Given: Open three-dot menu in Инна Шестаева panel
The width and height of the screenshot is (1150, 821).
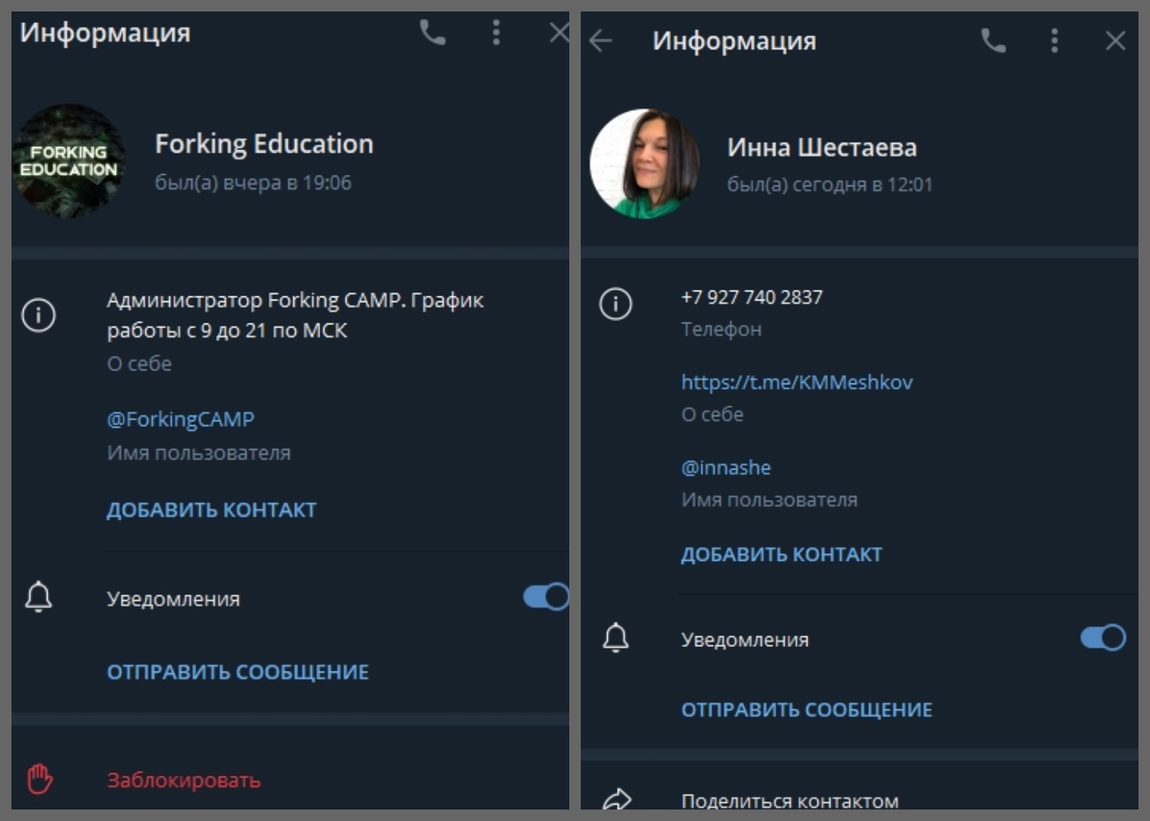Looking at the screenshot, I should click(x=1054, y=40).
